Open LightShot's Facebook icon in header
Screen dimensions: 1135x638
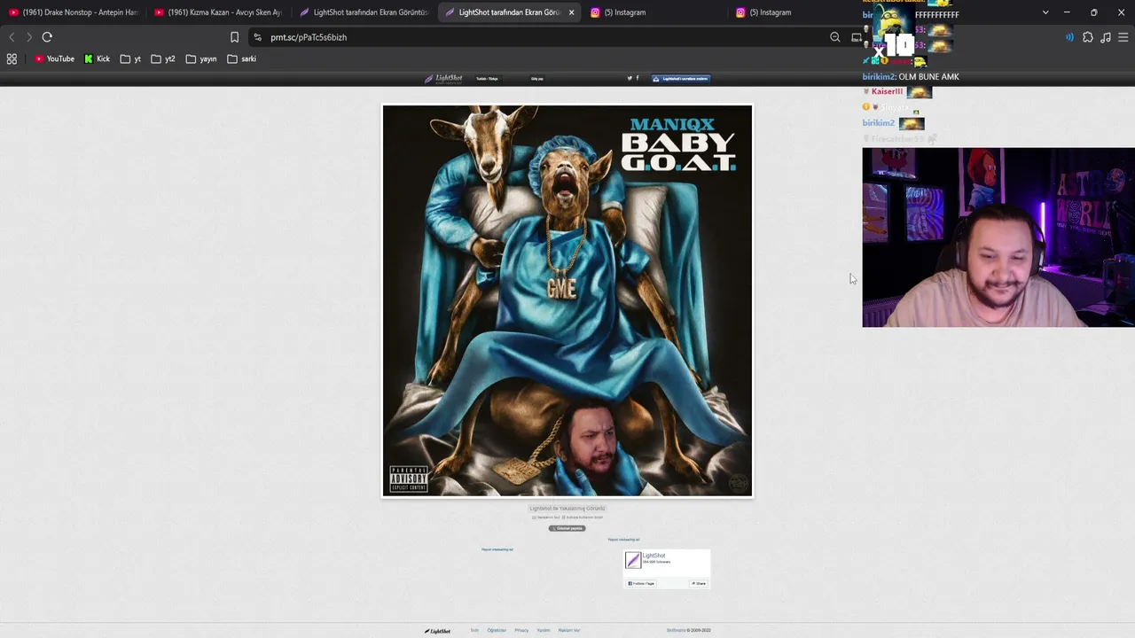tap(637, 78)
